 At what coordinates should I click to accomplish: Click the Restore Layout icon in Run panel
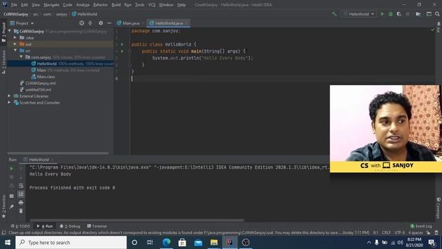pos(12,196)
